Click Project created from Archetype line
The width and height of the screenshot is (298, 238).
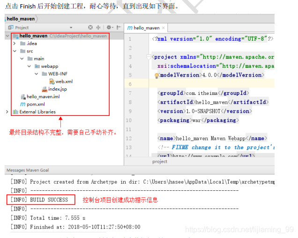[x=142, y=182]
